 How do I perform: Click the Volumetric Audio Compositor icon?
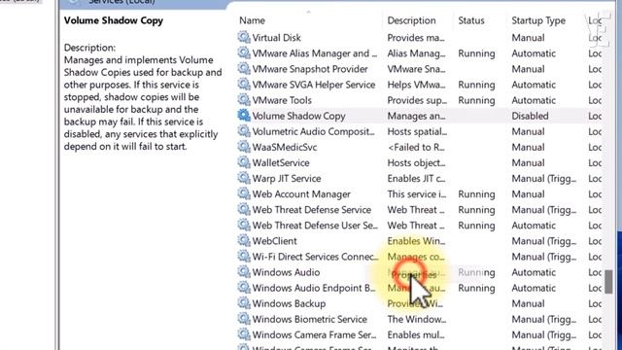[244, 131]
